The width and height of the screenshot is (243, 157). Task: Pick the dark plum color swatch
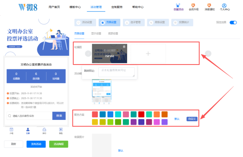pyautogui.click(x=149, y=122)
